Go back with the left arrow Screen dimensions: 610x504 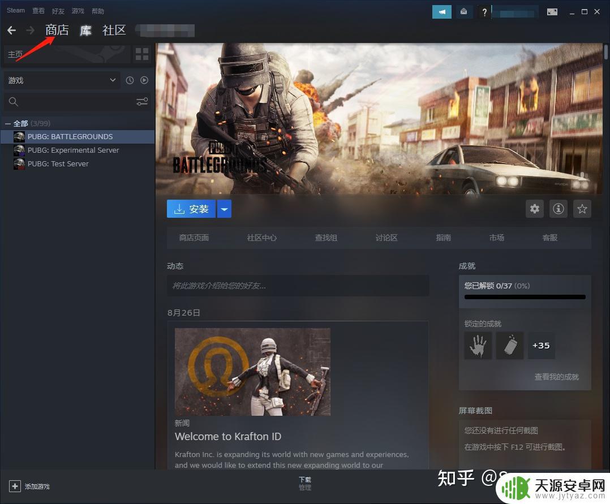(12, 31)
